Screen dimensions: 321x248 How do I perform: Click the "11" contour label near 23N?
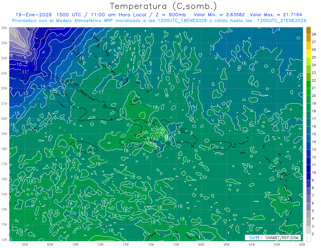tap(24, 72)
